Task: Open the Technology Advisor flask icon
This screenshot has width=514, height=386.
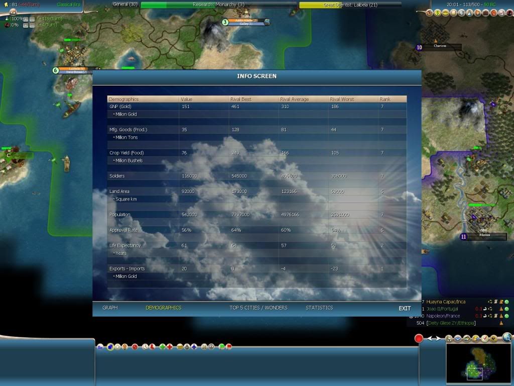Action: click(x=470, y=13)
